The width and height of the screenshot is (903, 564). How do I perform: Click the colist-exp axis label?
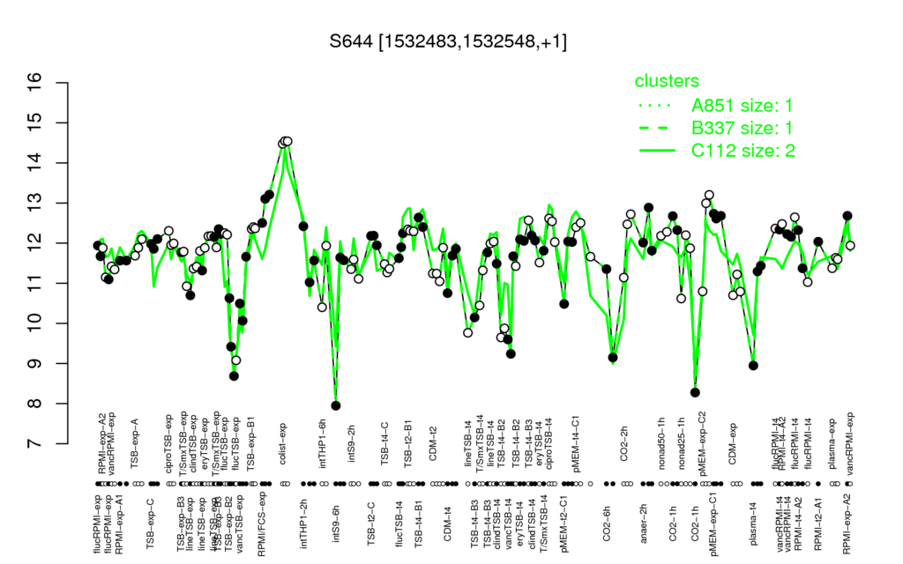point(283,444)
